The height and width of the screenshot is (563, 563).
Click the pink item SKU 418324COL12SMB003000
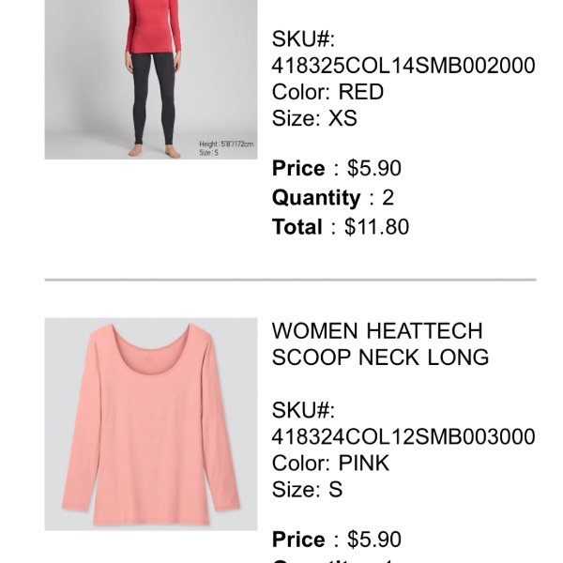403,436
